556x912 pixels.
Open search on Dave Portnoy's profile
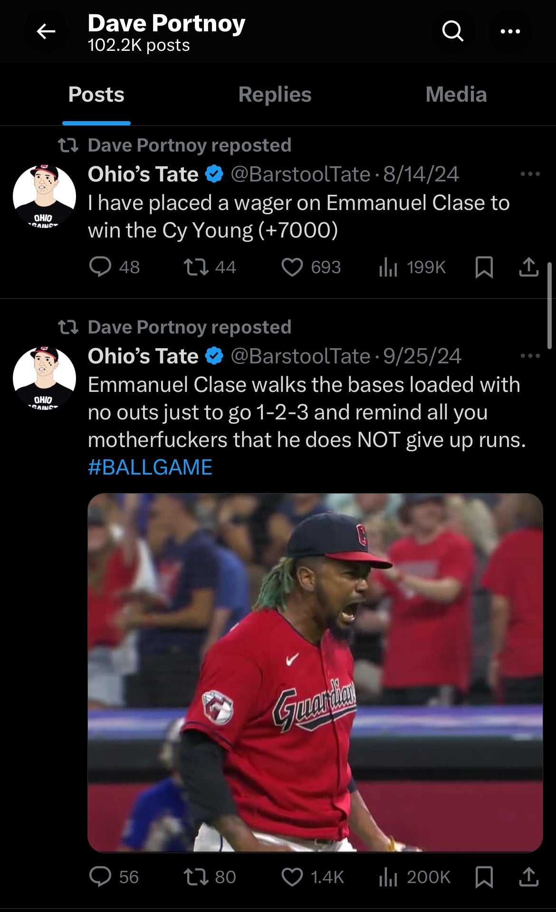452,32
